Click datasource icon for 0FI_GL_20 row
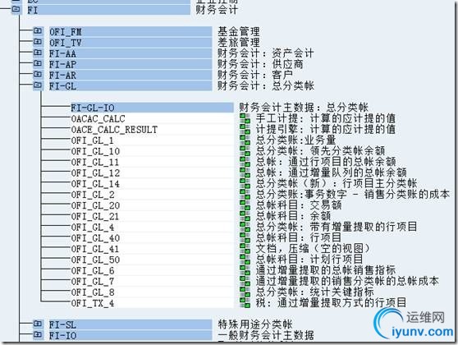Image resolution: width=458 pixels, height=345 pixels. [245, 205]
